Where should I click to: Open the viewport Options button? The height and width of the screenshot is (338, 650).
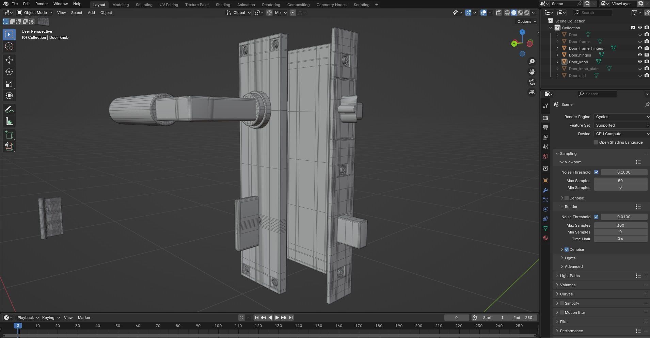[526, 21]
